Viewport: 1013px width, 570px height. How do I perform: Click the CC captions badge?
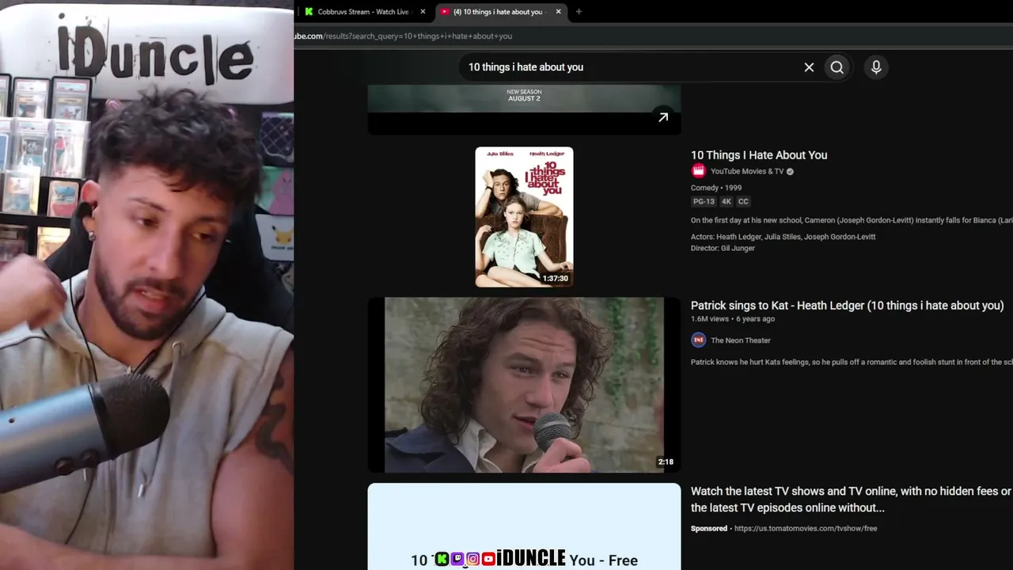pos(743,202)
